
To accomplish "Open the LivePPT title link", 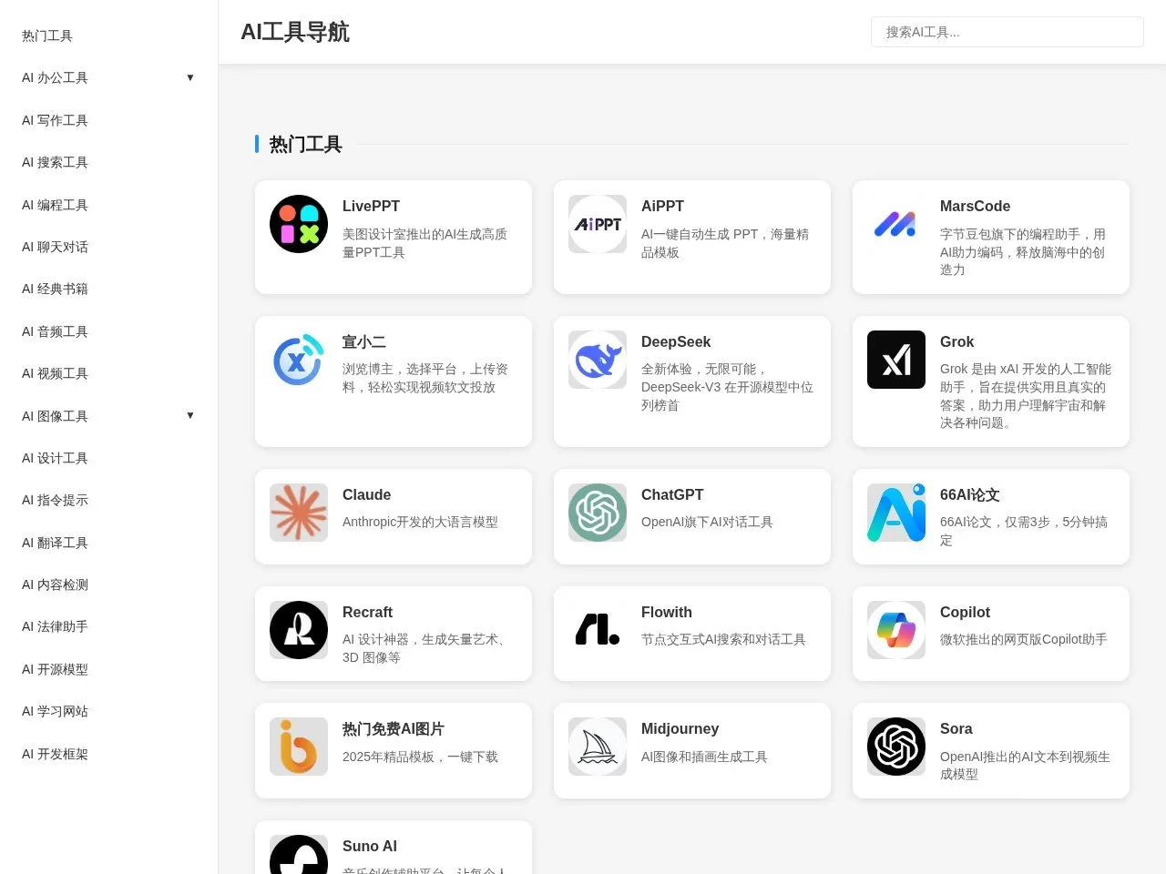I will tap(371, 207).
